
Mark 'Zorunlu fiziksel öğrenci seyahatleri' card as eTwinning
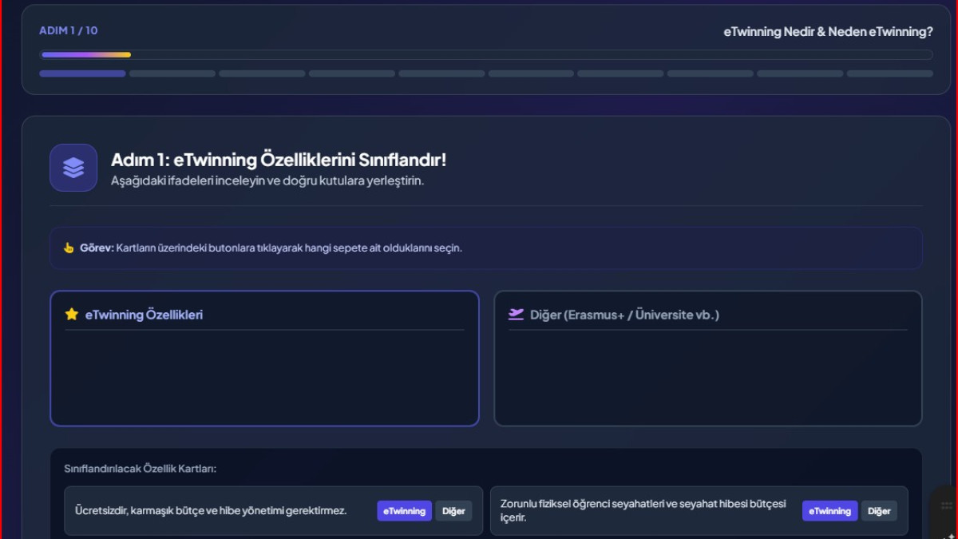pos(829,511)
